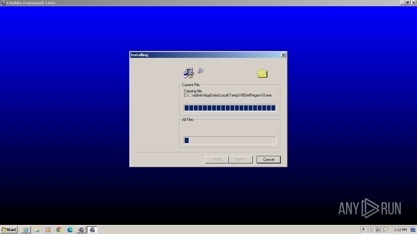The height and width of the screenshot is (234, 417).
Task: Launch Google Chrome from taskbar
Action: coord(59,230)
